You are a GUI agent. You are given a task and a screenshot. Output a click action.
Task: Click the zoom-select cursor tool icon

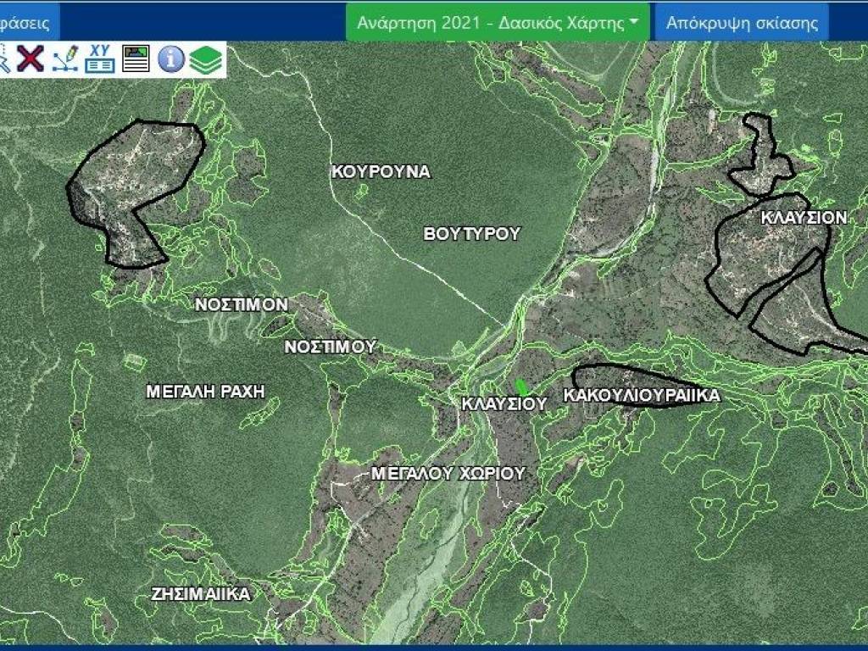(4, 59)
